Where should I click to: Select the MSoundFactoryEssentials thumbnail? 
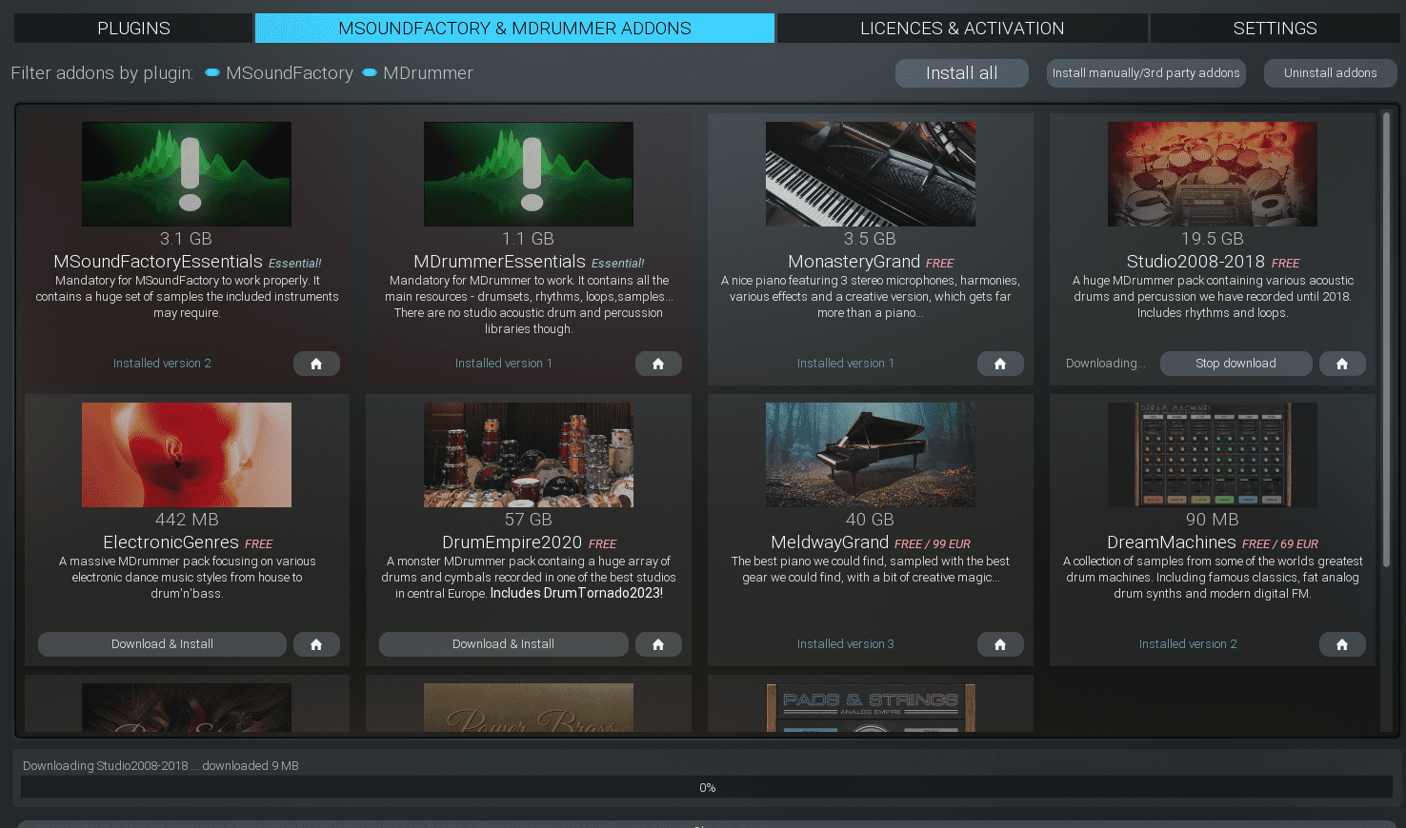pyautogui.click(x=187, y=174)
